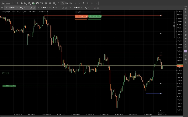Open the order volume dropdown above Sell/Buy
The image size is (188, 117).
pos(88,12)
